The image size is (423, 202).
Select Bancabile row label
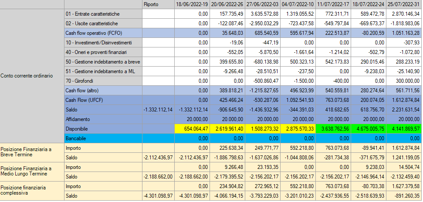pyautogui.click(x=103, y=138)
